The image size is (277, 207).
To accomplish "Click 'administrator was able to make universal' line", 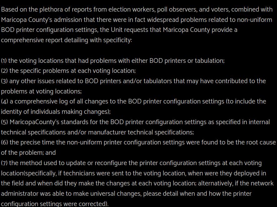I will [x=126, y=194].
